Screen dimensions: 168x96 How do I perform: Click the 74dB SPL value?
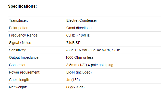74,43
